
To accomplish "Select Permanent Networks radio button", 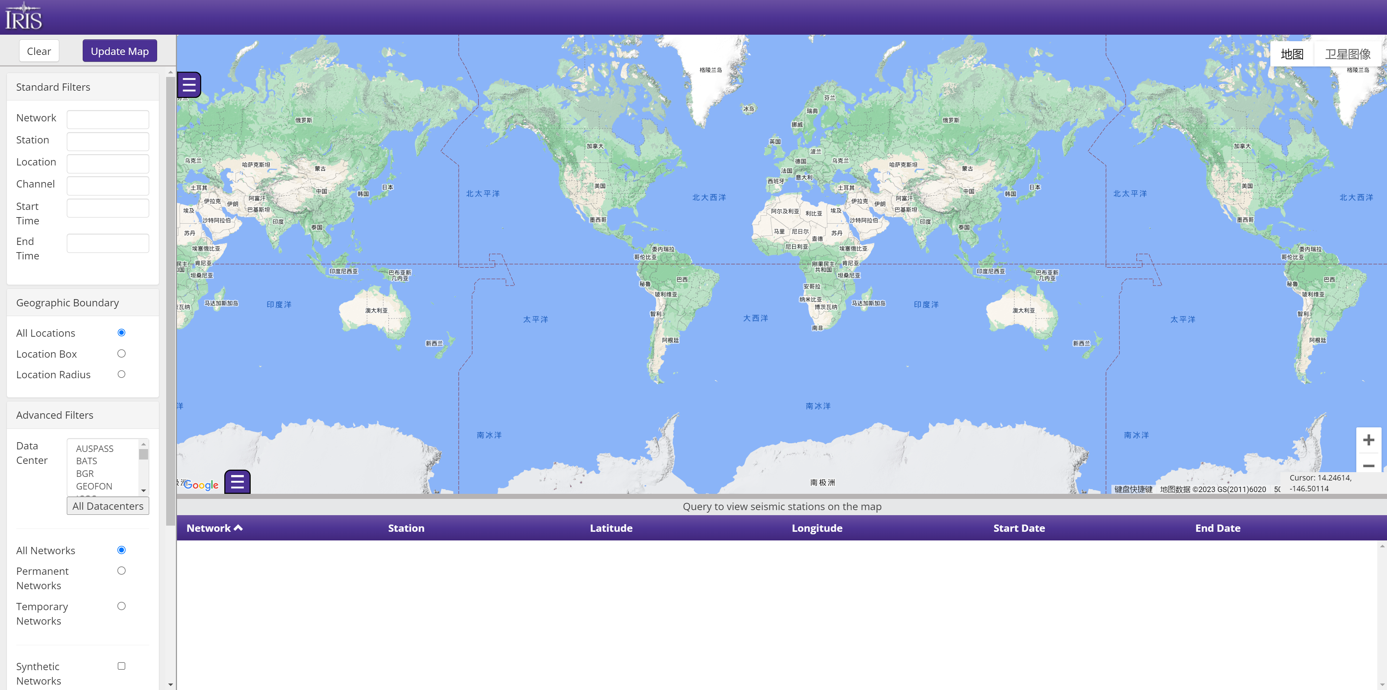I will click(x=122, y=571).
